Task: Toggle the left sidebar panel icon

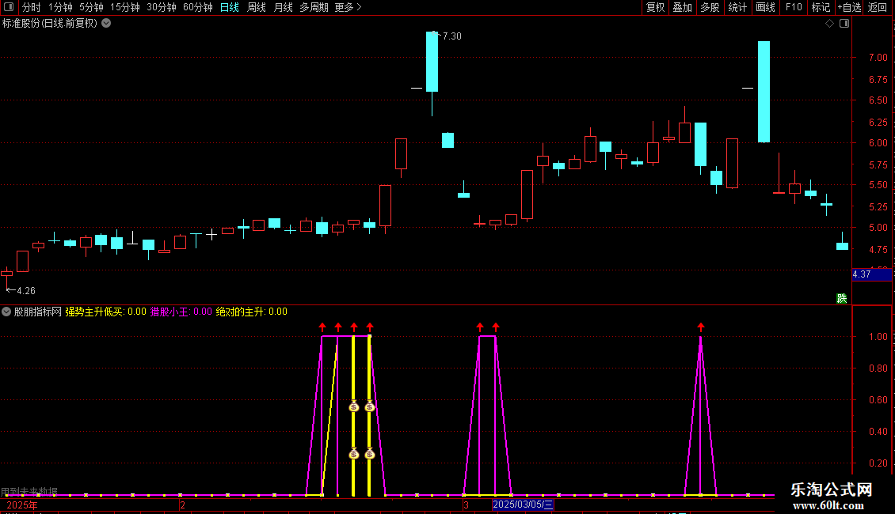Action: coord(9,7)
